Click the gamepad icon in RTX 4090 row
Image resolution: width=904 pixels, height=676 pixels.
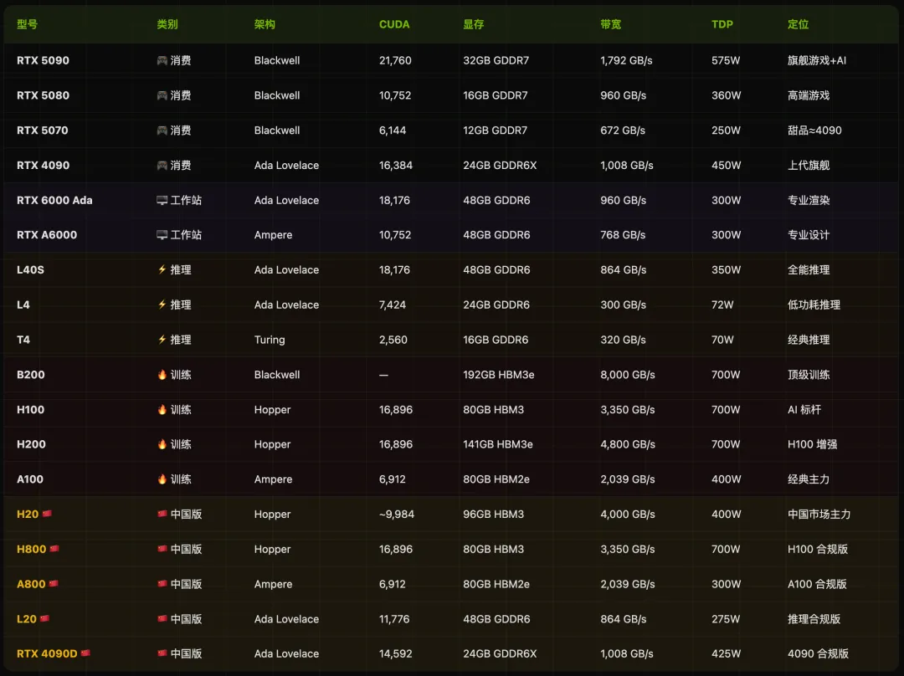162,166
